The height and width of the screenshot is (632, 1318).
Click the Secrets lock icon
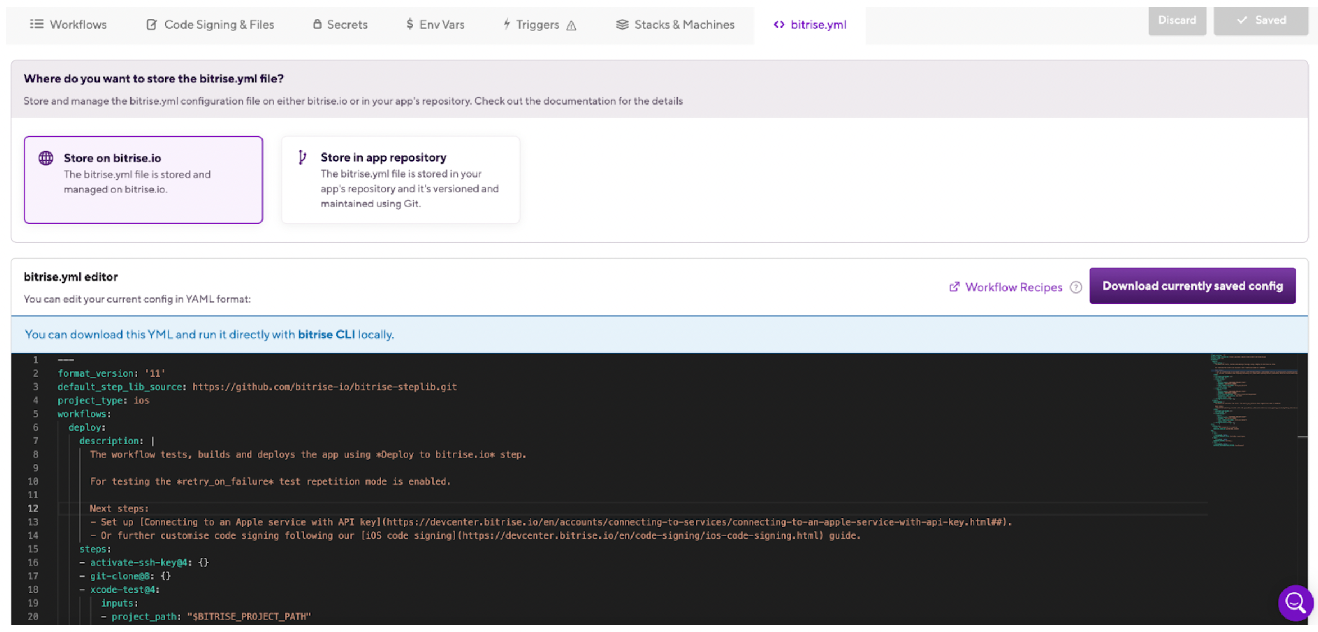point(317,24)
